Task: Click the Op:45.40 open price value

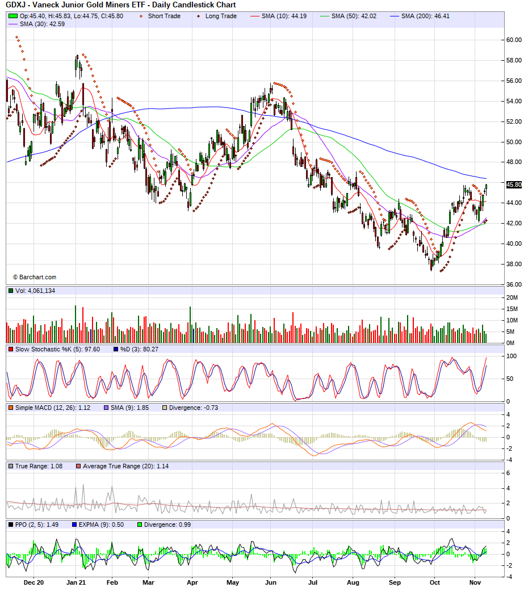Action: click(32, 16)
